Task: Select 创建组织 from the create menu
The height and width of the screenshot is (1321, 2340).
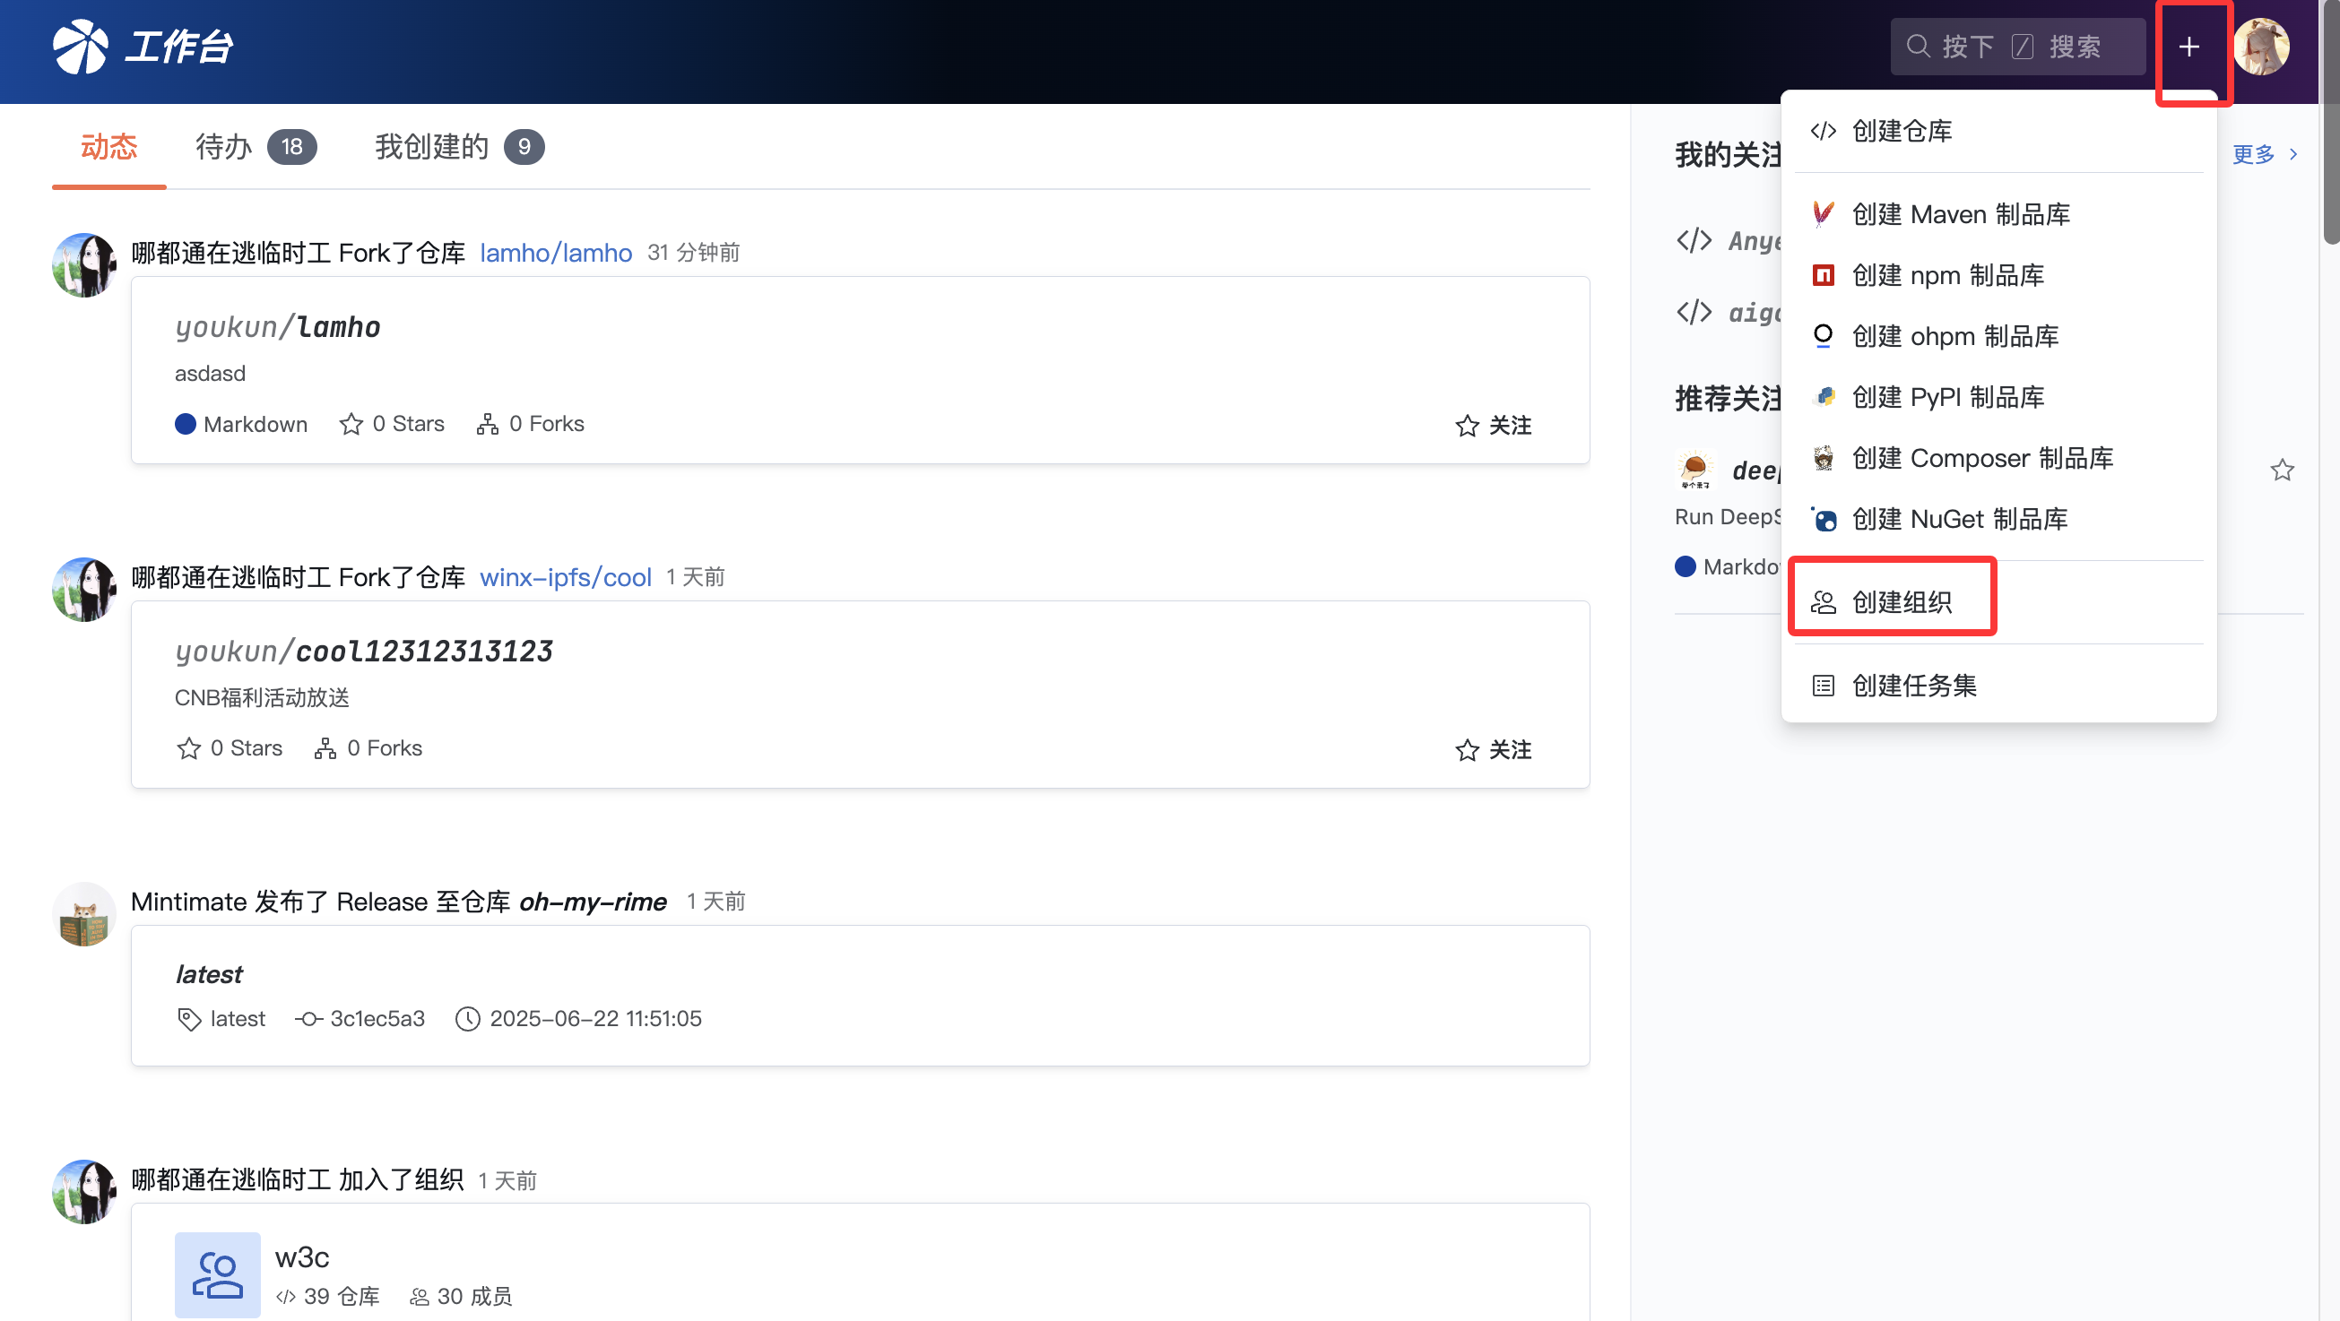Action: [1903, 601]
